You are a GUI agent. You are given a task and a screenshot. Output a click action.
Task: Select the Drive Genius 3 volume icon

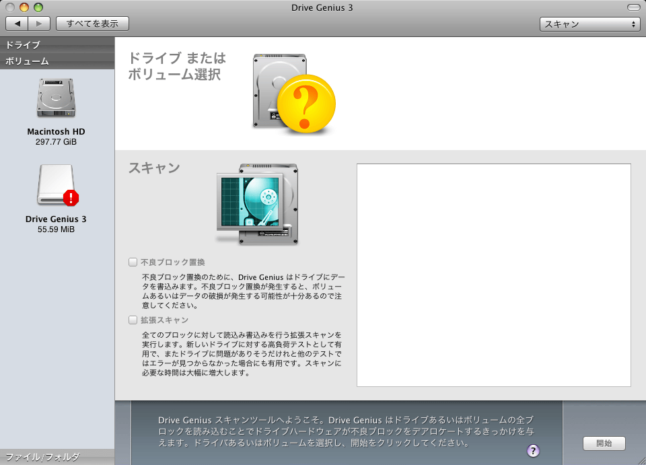point(57,185)
